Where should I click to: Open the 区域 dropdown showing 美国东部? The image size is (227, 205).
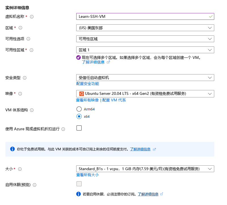(145, 28)
